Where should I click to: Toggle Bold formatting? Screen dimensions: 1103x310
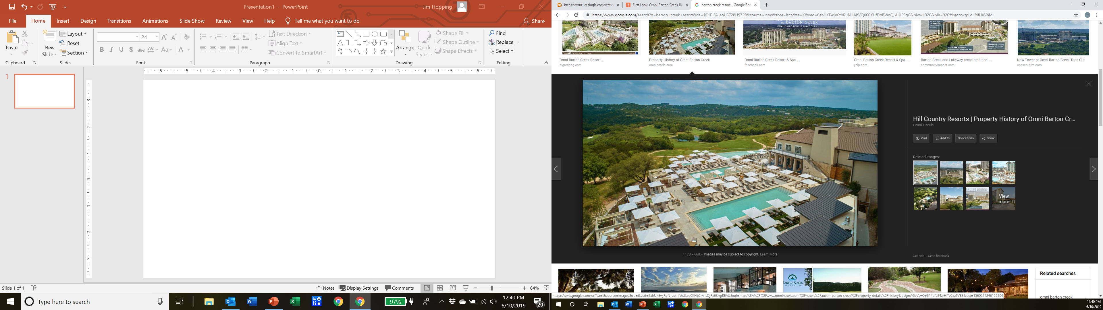coord(102,50)
